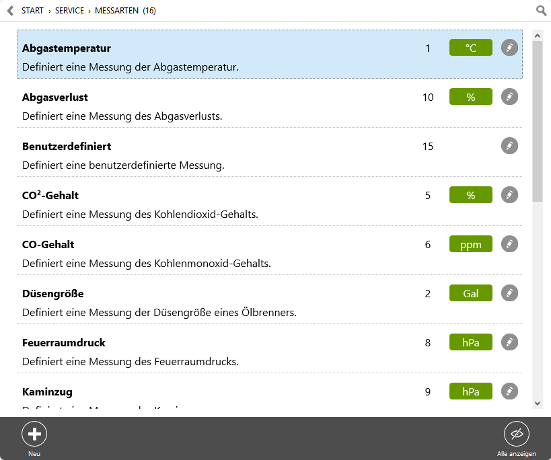Select the Abgasverlust list row

[270, 106]
